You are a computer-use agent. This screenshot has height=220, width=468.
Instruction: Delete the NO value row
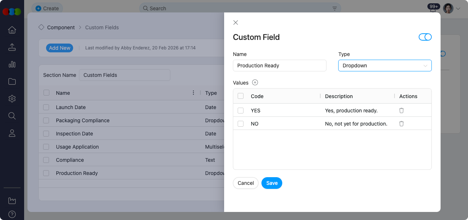pyautogui.click(x=401, y=123)
